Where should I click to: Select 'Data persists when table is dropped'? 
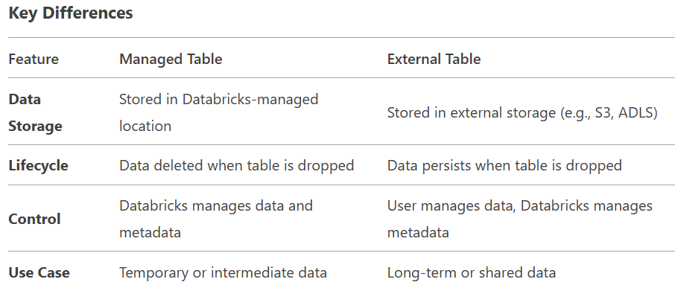[504, 165]
